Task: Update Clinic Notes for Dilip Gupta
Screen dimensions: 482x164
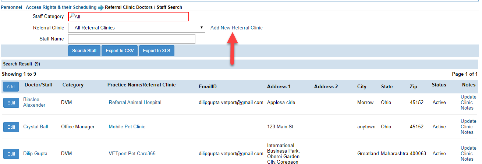Action: pos(468,153)
